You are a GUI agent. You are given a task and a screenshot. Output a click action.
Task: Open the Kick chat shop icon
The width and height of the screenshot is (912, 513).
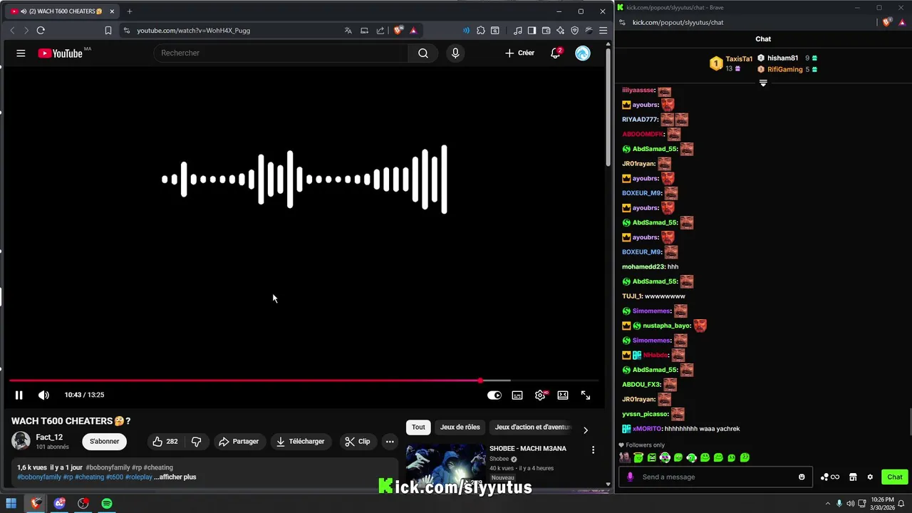[x=853, y=477]
